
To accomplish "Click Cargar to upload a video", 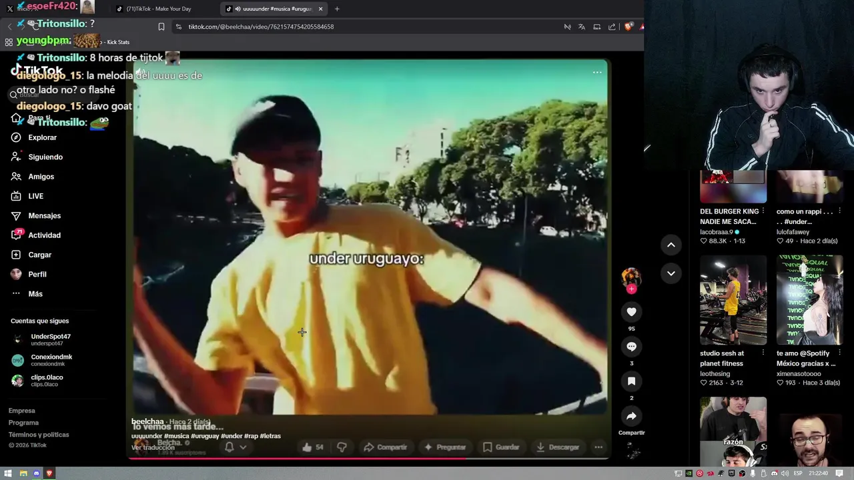I will 31,255.
